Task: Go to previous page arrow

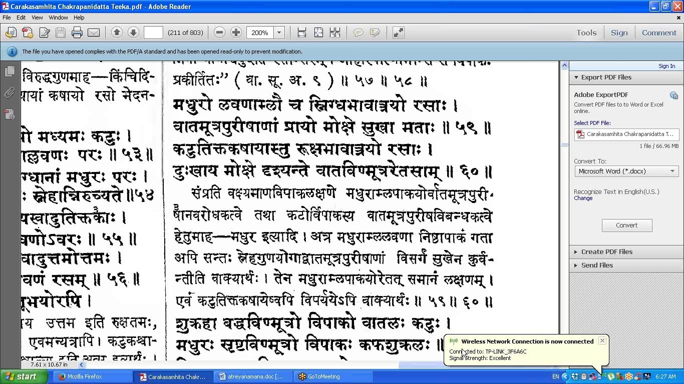Action: pos(117,33)
